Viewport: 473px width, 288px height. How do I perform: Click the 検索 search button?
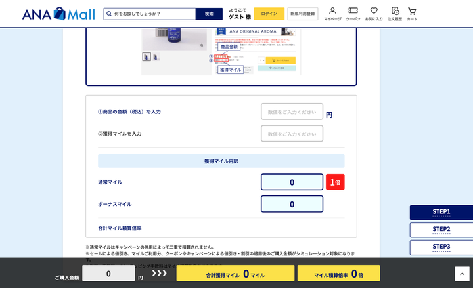pyautogui.click(x=209, y=14)
